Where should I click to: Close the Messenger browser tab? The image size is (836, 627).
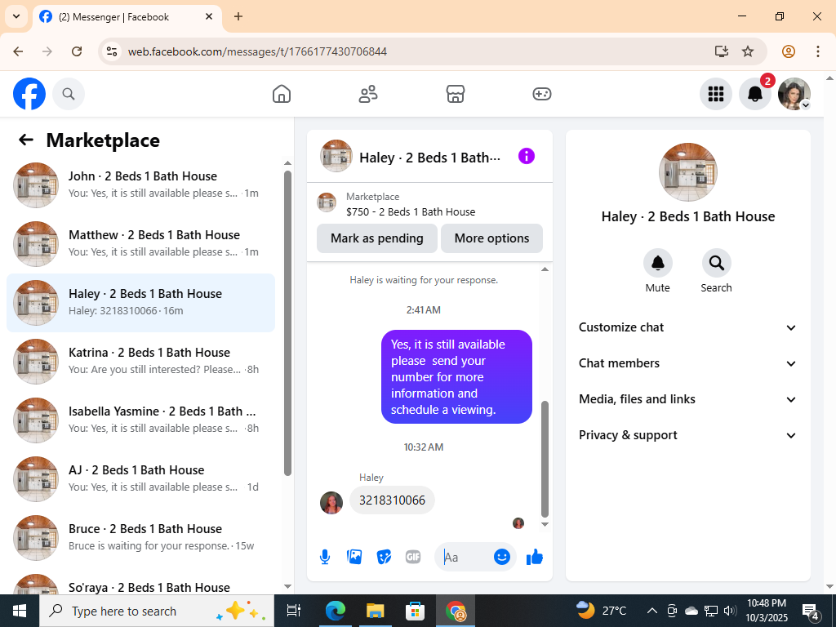point(209,16)
